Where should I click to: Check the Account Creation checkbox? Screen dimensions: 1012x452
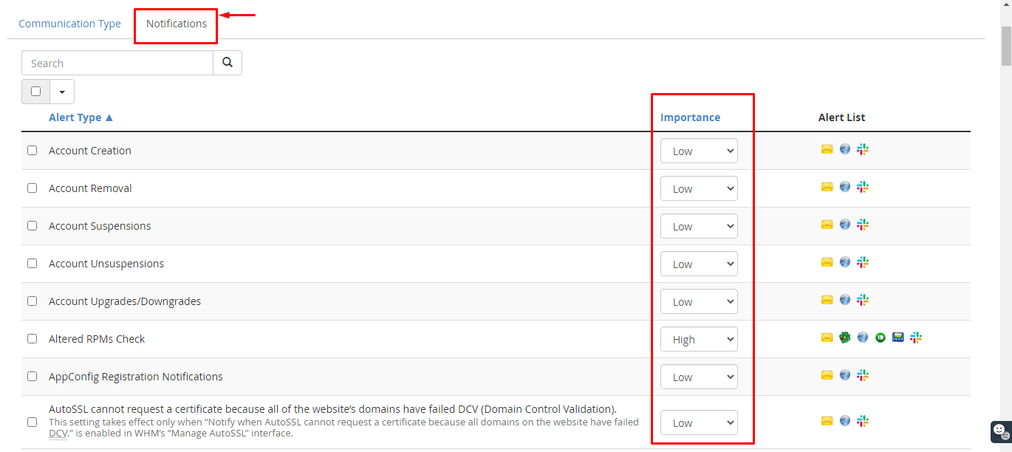point(32,150)
